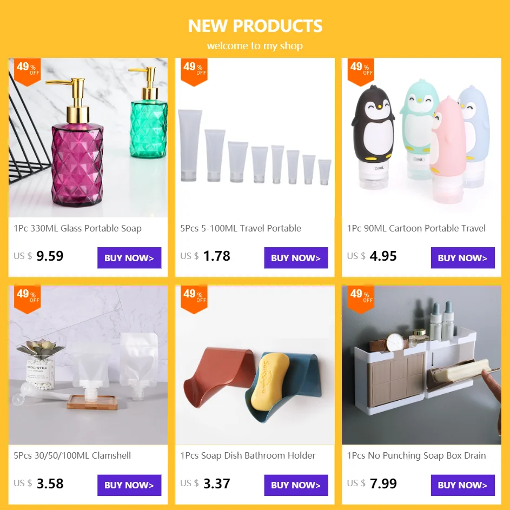View the cartoon penguin bottles image
This screenshot has width=510, height=510.
[421, 137]
